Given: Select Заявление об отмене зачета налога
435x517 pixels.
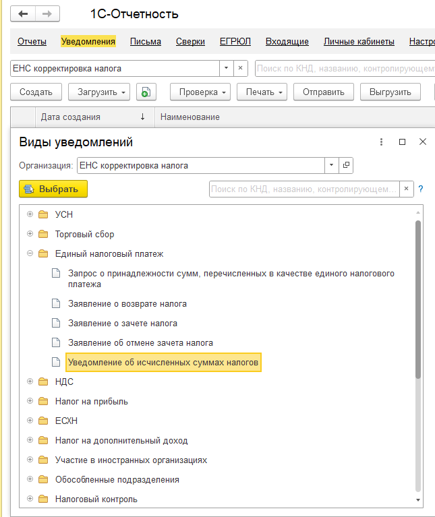Looking at the screenshot, I should point(140,343).
